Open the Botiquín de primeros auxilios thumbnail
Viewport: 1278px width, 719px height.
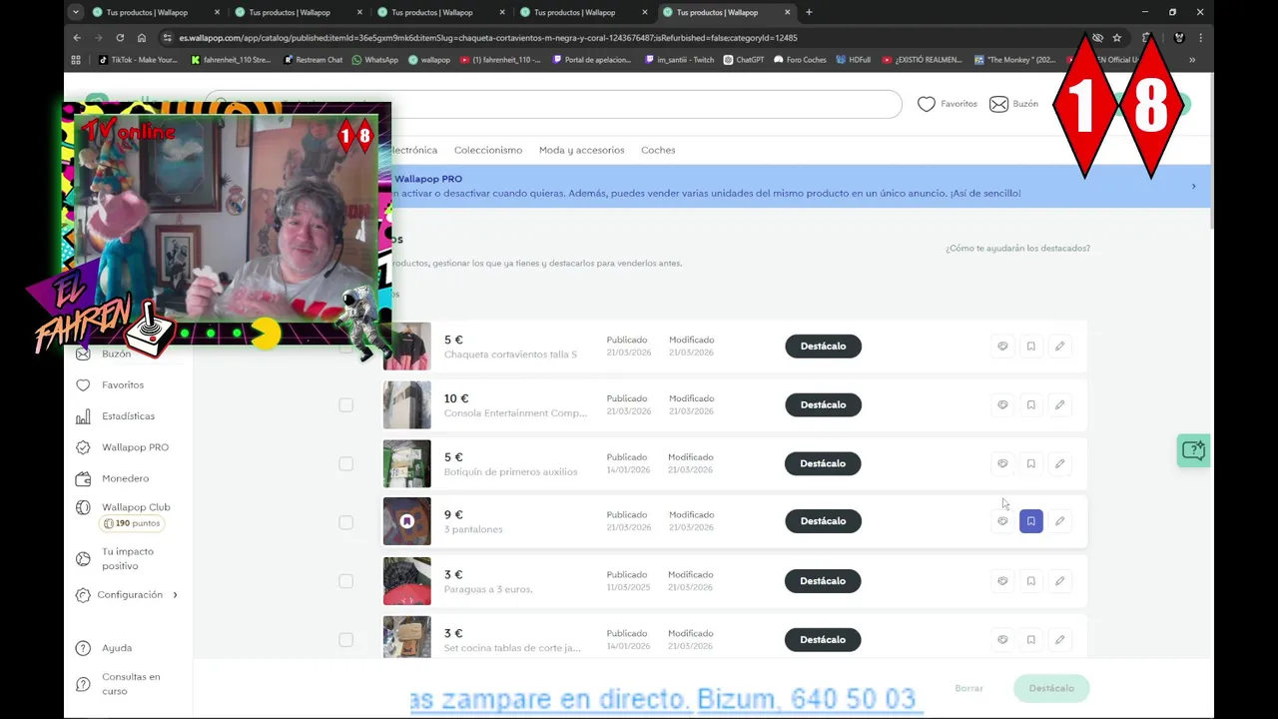(x=407, y=463)
